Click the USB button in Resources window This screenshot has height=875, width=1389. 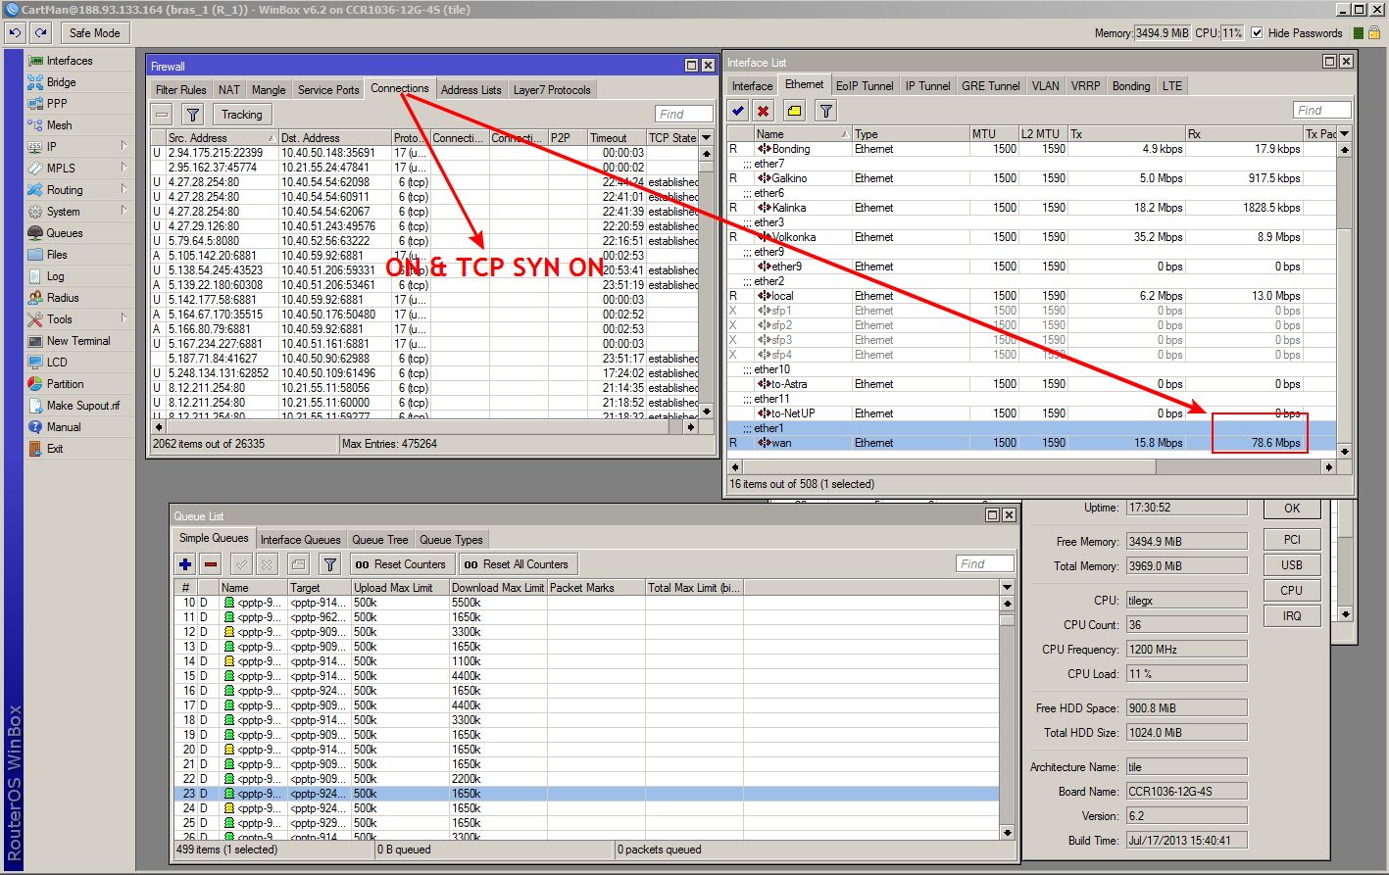(x=1292, y=565)
